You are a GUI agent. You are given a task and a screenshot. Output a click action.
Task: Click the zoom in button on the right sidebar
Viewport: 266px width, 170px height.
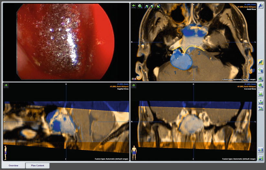260,79
